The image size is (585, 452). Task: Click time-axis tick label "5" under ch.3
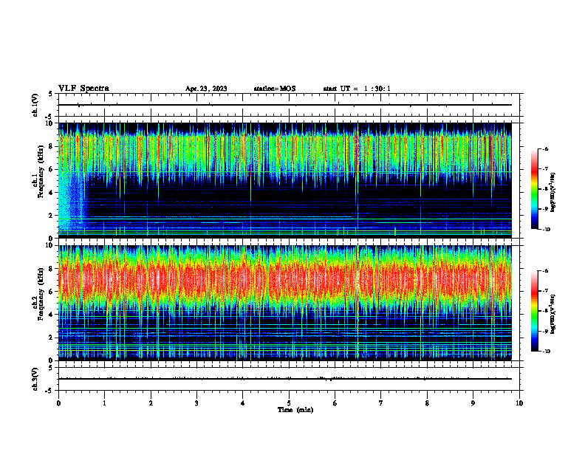point(289,403)
